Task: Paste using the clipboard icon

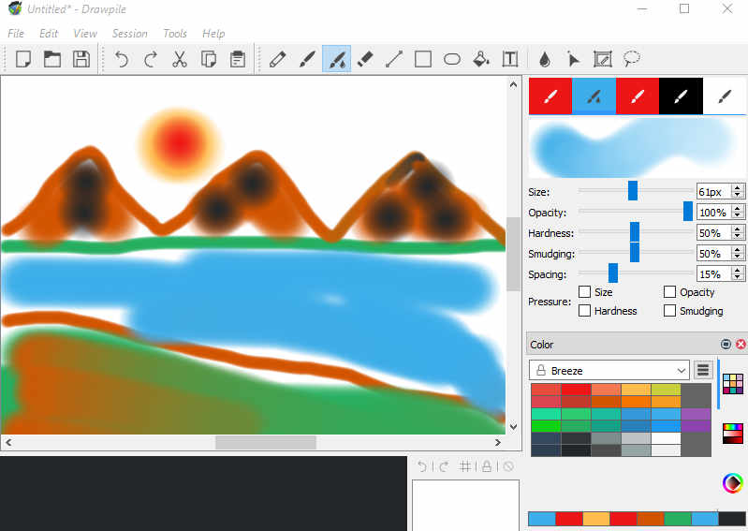Action: [238, 60]
